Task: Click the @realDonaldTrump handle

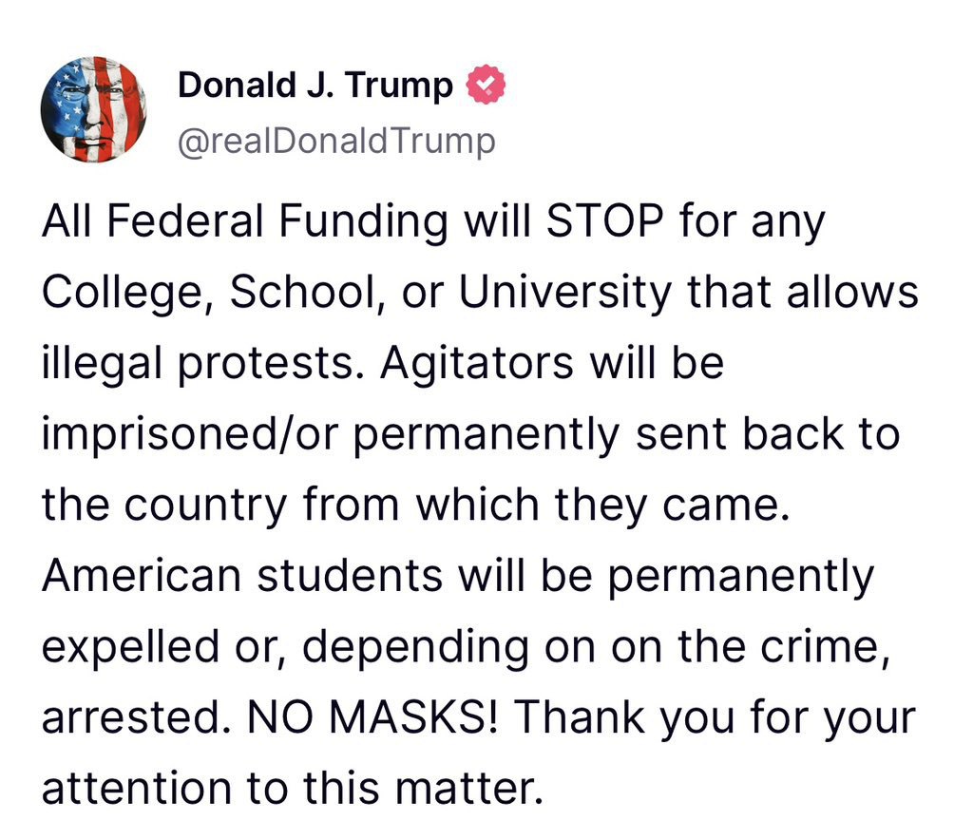Action: (x=336, y=141)
